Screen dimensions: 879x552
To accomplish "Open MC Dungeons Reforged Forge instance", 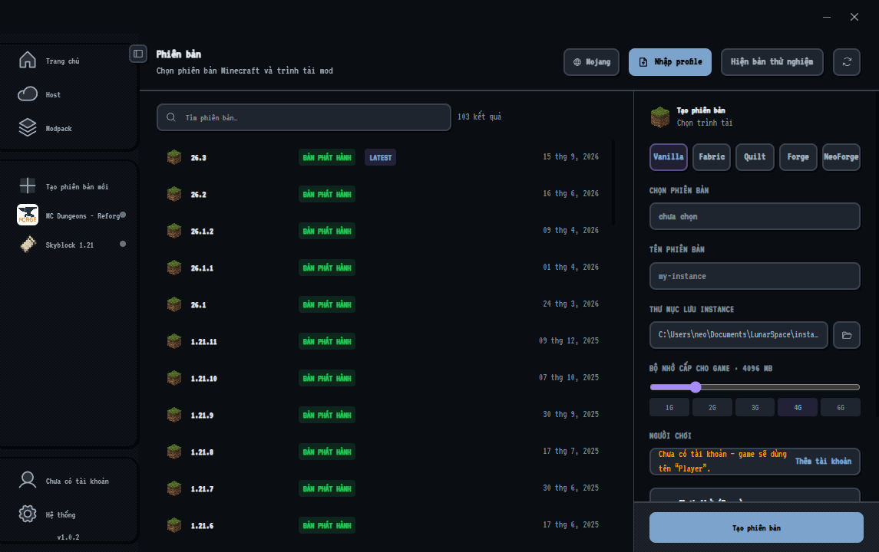I will click(x=70, y=215).
